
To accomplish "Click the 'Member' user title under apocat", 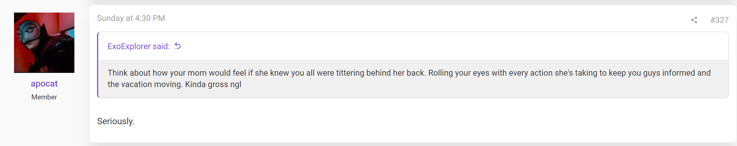I will pos(44,97).
